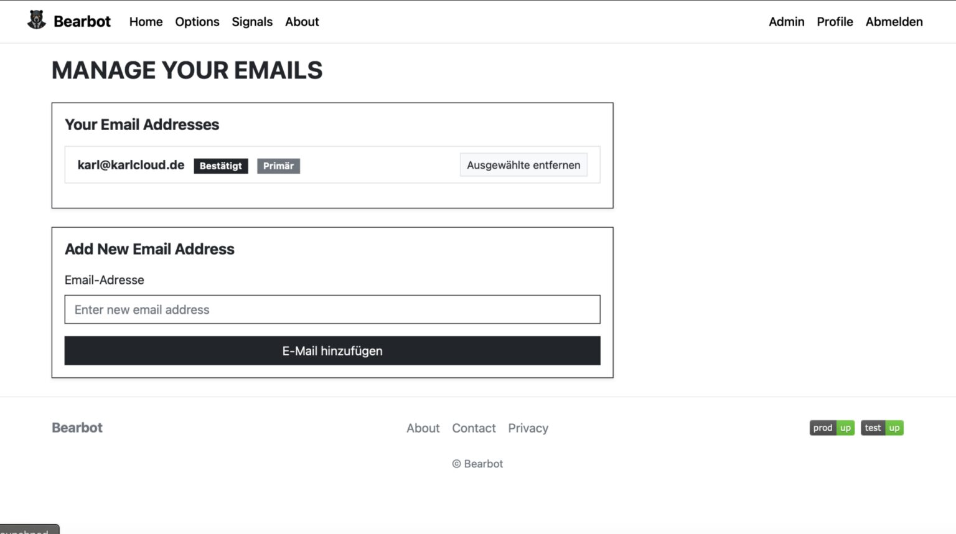Click the test up status badge
This screenshot has height=534, width=956.
(882, 428)
